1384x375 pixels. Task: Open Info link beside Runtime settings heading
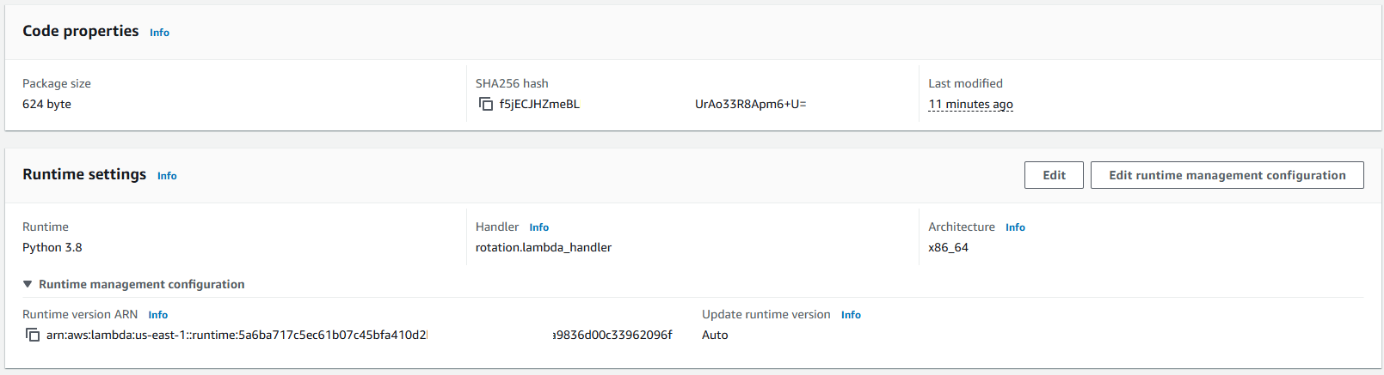(167, 176)
